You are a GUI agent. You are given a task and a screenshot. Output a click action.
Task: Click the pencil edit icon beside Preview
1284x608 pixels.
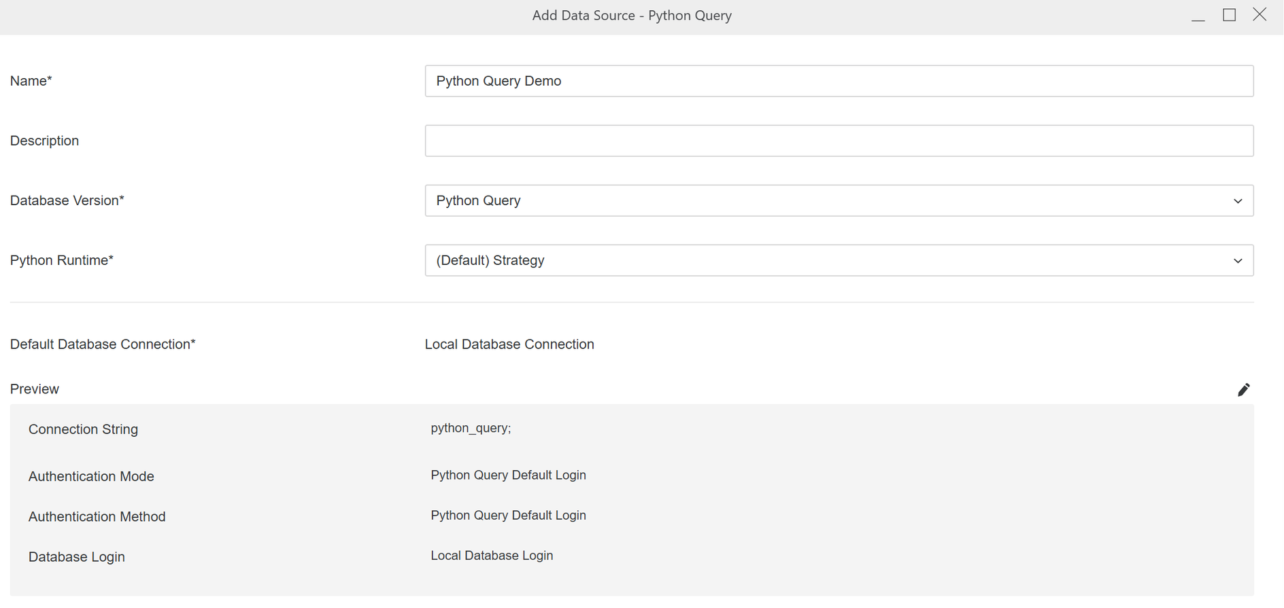pyautogui.click(x=1243, y=389)
